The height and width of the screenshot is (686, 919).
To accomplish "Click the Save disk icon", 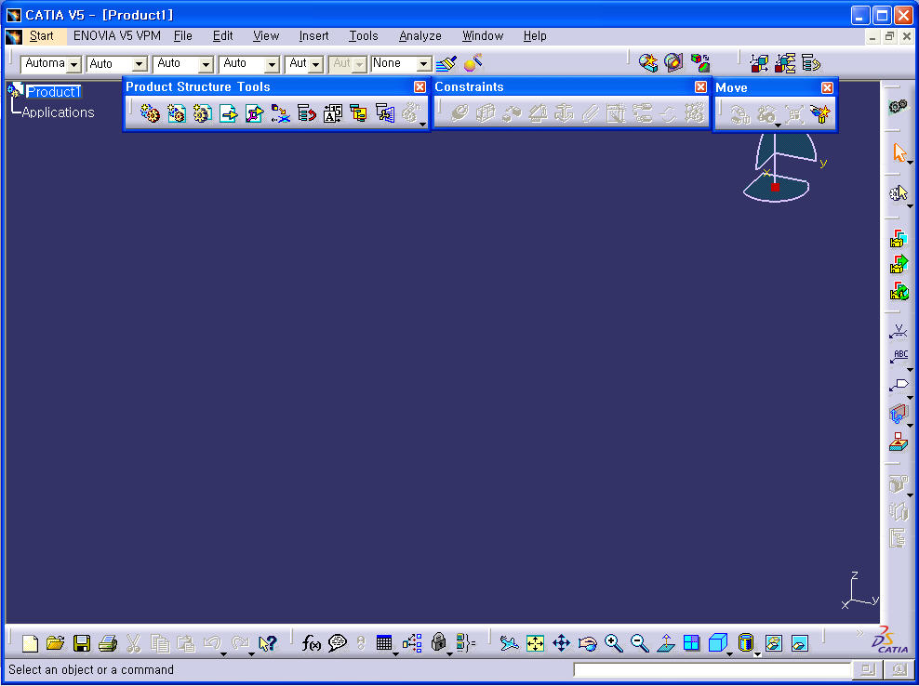I will click(x=82, y=643).
